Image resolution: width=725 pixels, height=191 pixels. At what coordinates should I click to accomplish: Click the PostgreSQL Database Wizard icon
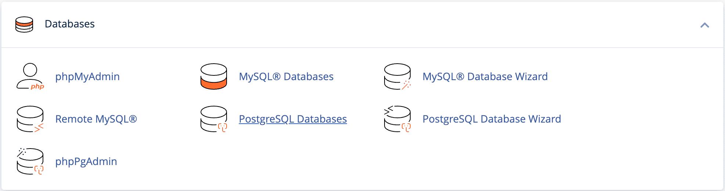(x=397, y=119)
